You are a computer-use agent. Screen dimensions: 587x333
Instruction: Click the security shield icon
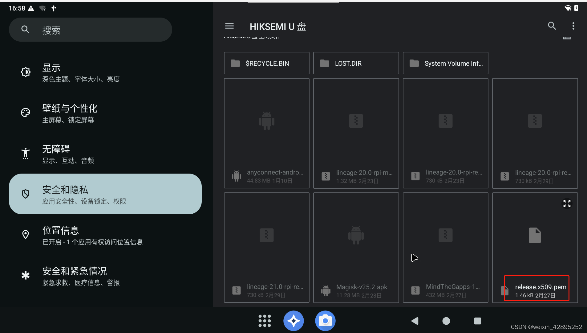tap(26, 194)
